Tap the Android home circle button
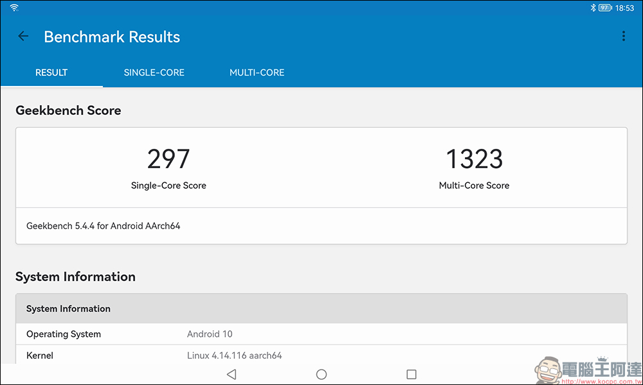The width and height of the screenshot is (643, 385). click(321, 374)
